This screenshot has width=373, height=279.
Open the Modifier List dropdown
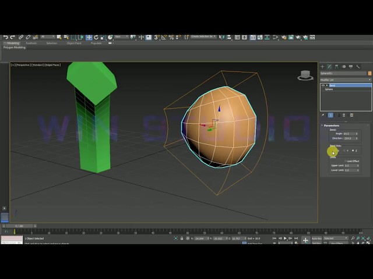point(346,80)
